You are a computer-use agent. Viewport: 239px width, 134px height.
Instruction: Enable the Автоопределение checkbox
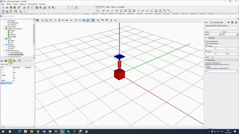pyautogui.click(x=205, y=41)
